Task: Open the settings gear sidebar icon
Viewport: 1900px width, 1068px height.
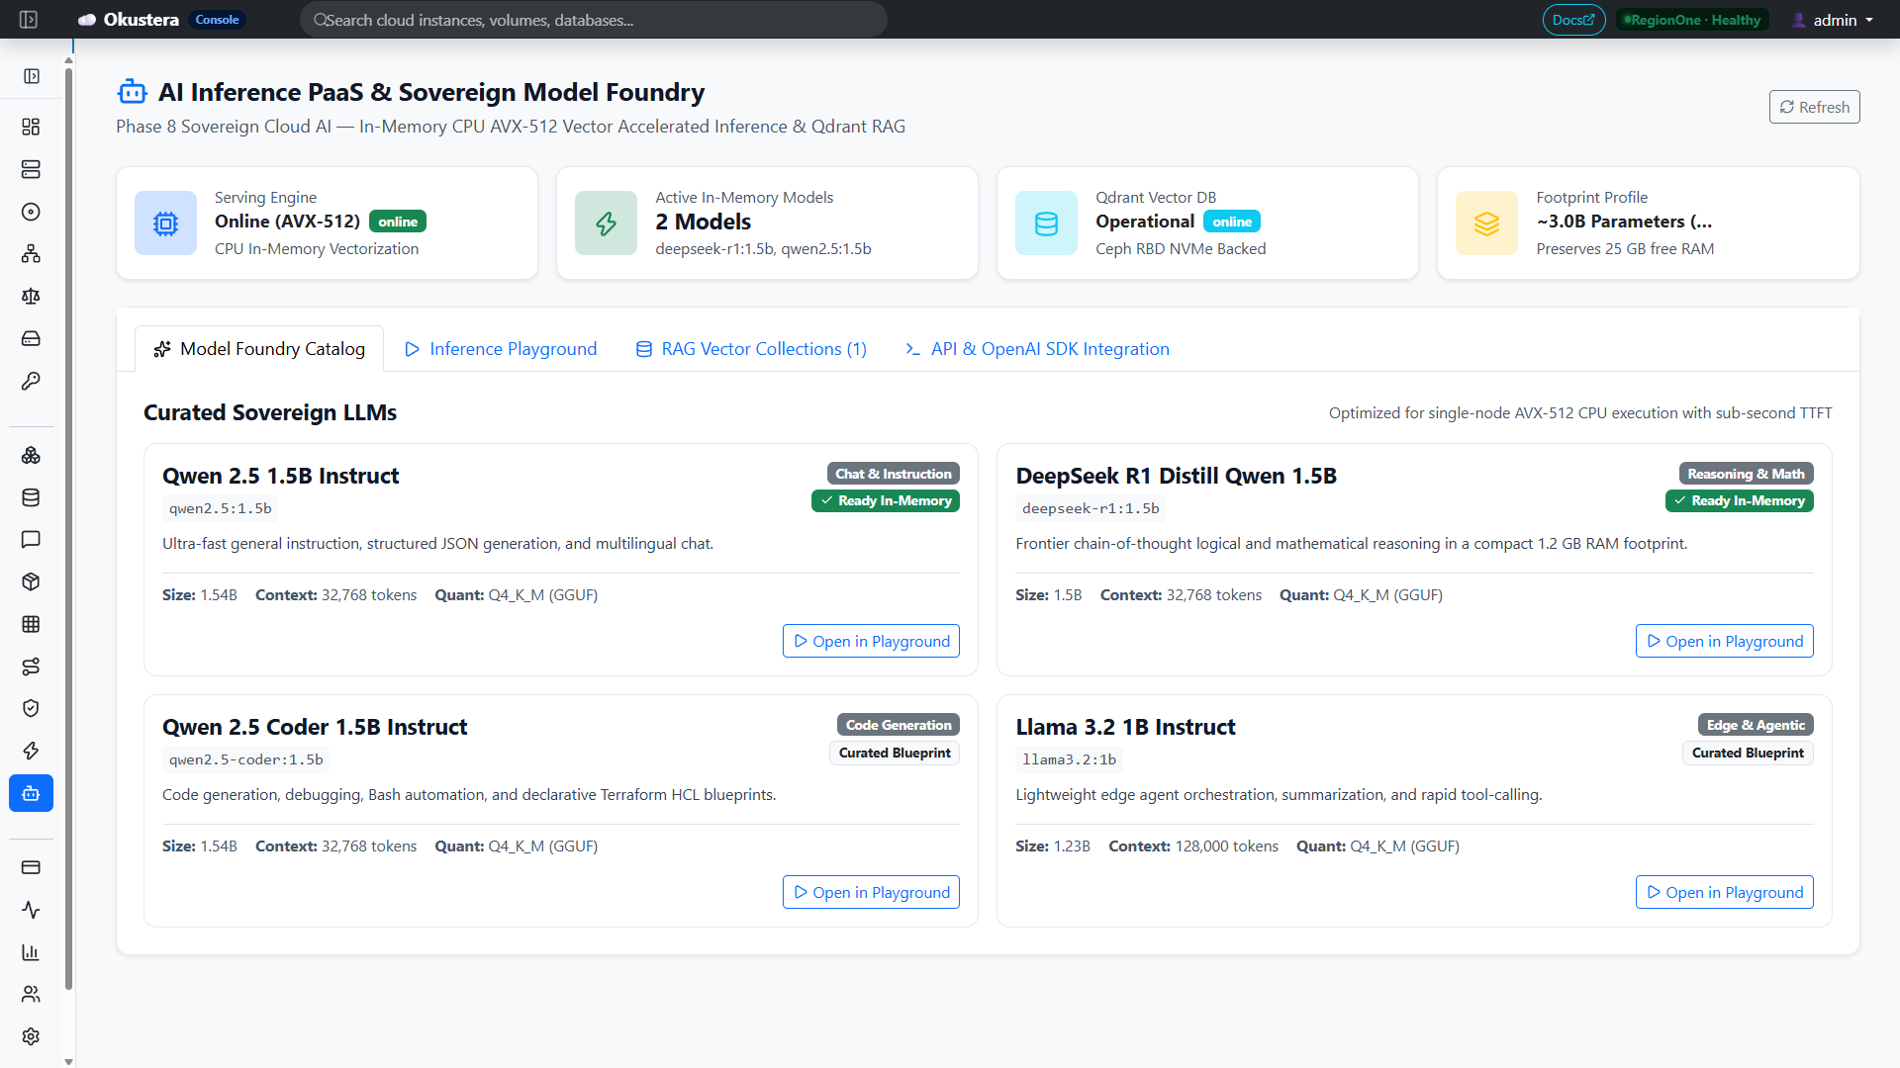Action: point(31,1036)
